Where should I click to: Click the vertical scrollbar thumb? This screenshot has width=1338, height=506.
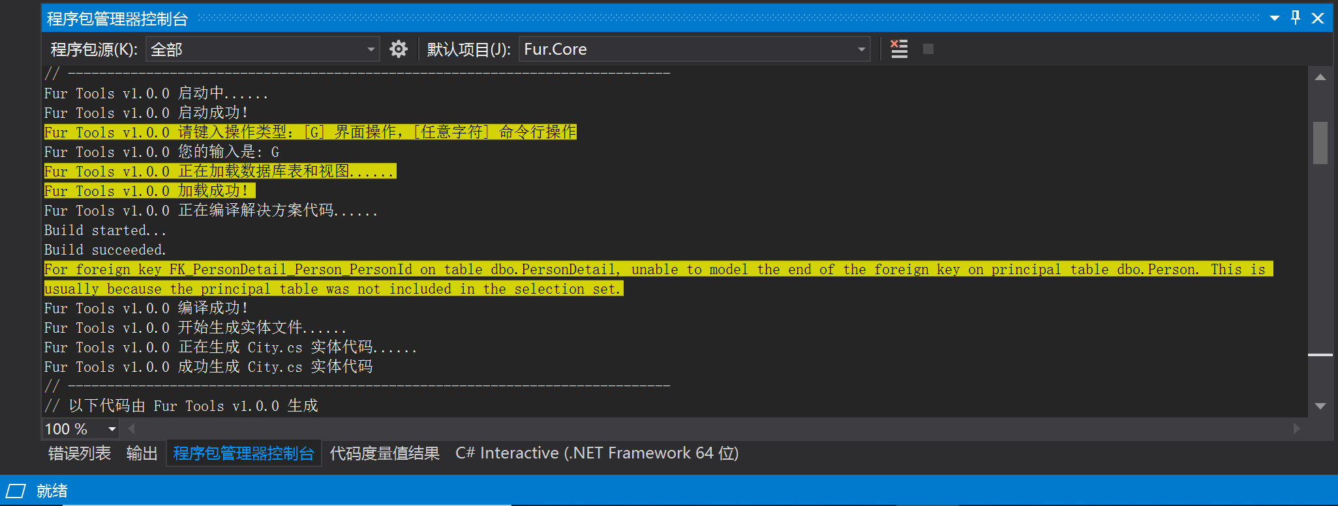1320,143
